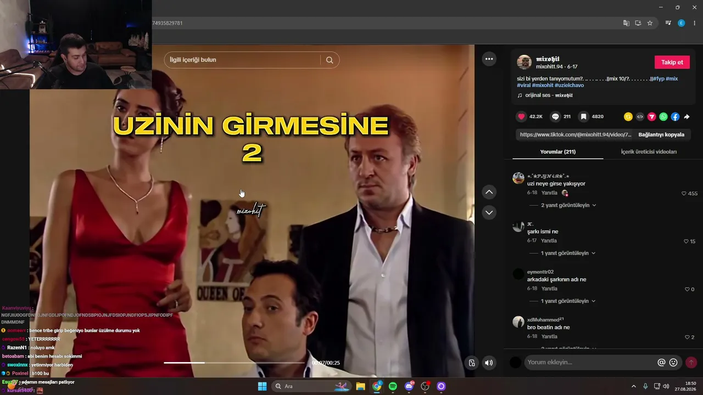Reply to xdMuhammed's comment
The width and height of the screenshot is (703, 395).
point(549,336)
